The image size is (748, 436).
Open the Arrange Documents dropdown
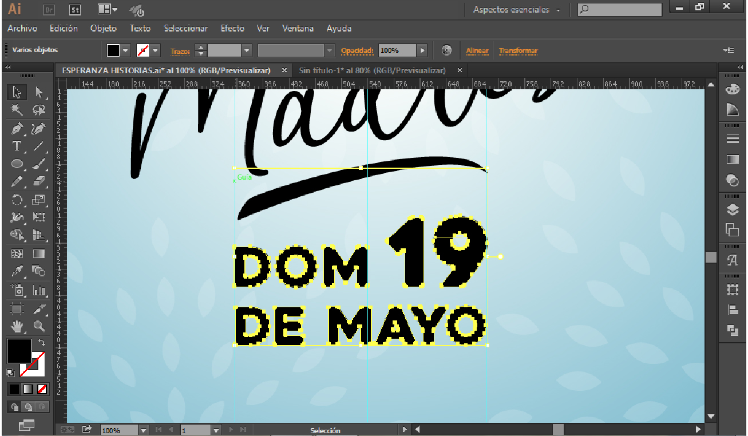click(107, 9)
